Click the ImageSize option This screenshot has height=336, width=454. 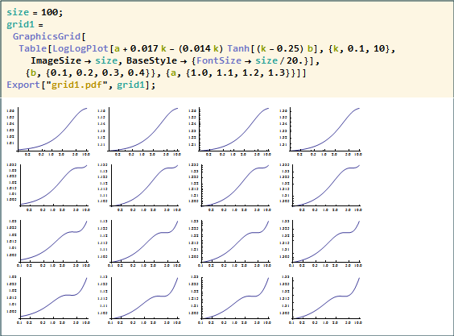tap(56, 60)
